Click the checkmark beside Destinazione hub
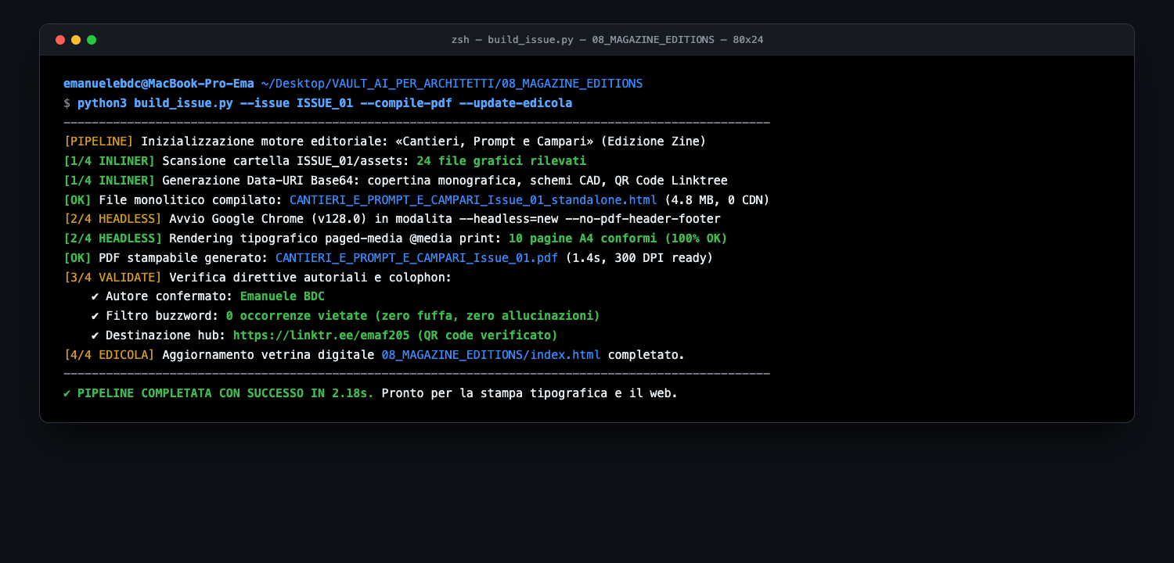Image resolution: width=1174 pixels, height=563 pixels. click(x=95, y=335)
